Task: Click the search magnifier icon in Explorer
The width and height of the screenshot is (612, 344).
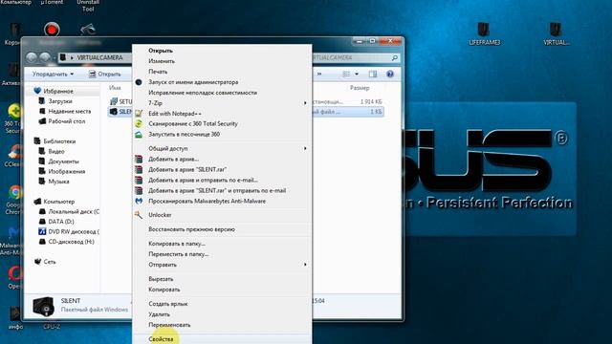Action: (x=395, y=57)
